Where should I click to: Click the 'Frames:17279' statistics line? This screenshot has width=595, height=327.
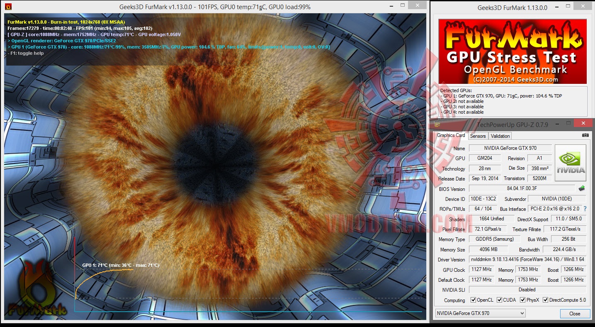(x=80, y=28)
